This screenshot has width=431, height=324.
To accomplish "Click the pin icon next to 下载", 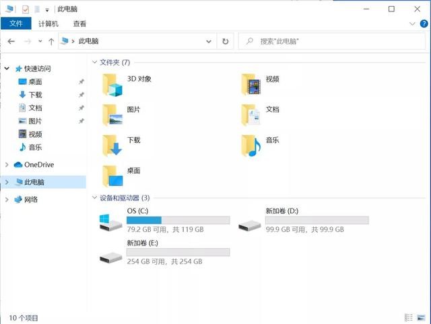I will point(81,95).
